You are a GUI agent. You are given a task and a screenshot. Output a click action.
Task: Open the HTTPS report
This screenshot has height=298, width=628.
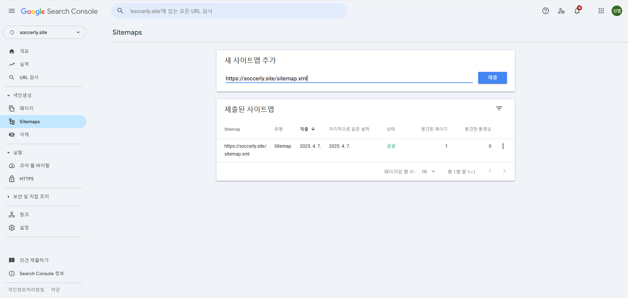pyautogui.click(x=26, y=179)
